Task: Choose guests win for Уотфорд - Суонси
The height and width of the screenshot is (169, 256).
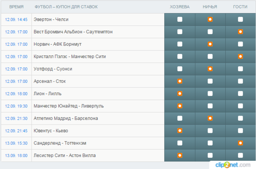Action: pos(240,69)
